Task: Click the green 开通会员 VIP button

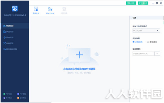Action: (x=143, y=3)
